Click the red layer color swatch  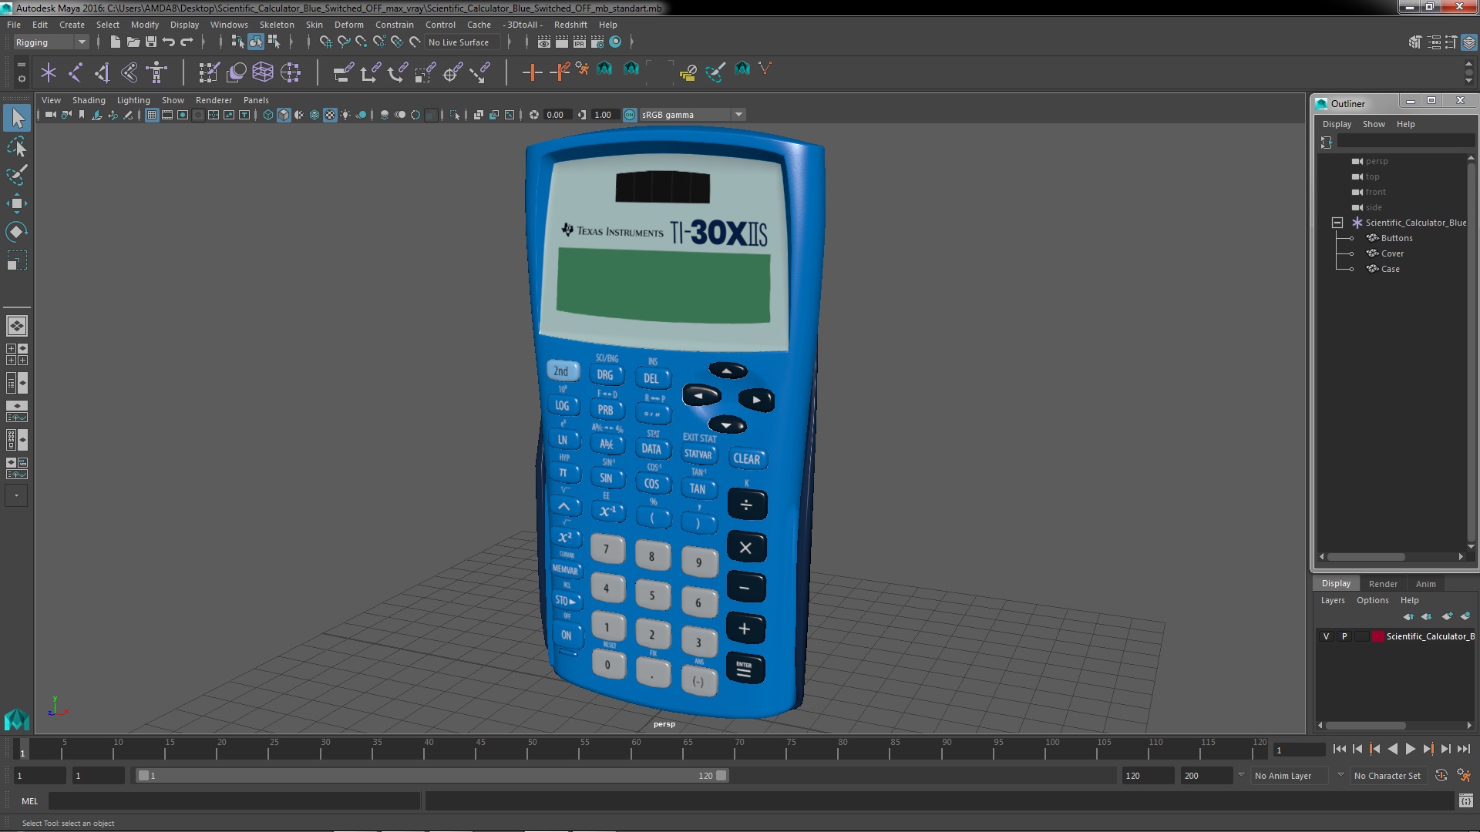pyautogui.click(x=1378, y=636)
